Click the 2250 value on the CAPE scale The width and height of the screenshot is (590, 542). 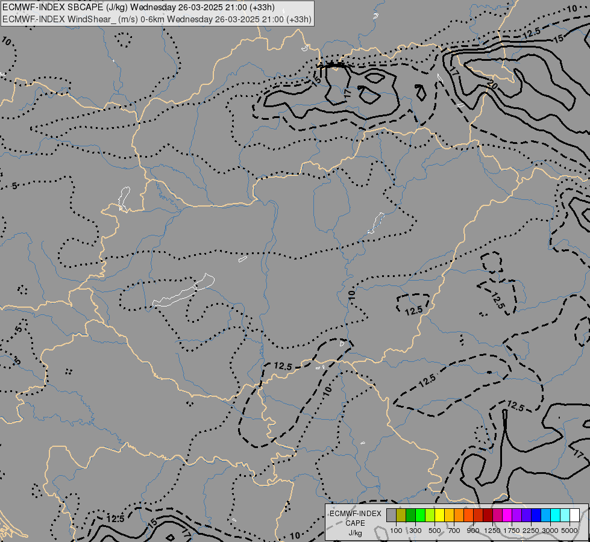(531, 531)
